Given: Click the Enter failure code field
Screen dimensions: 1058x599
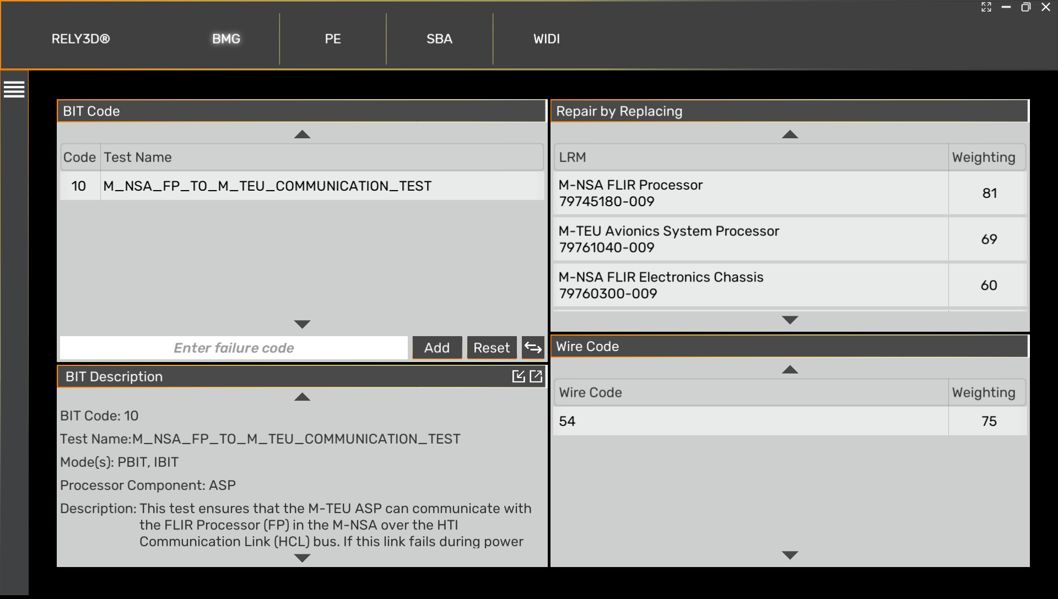Looking at the screenshot, I should (234, 348).
